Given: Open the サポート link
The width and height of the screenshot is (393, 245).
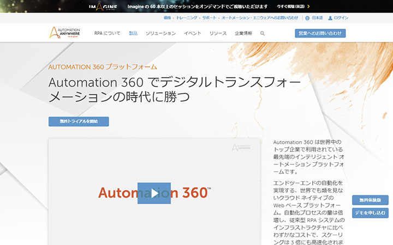Looking at the screenshot, I should (209, 18).
